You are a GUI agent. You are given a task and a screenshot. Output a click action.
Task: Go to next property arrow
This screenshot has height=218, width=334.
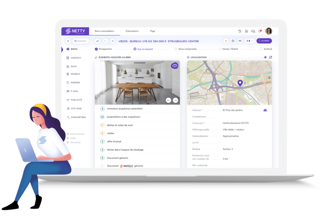[x=112, y=41]
